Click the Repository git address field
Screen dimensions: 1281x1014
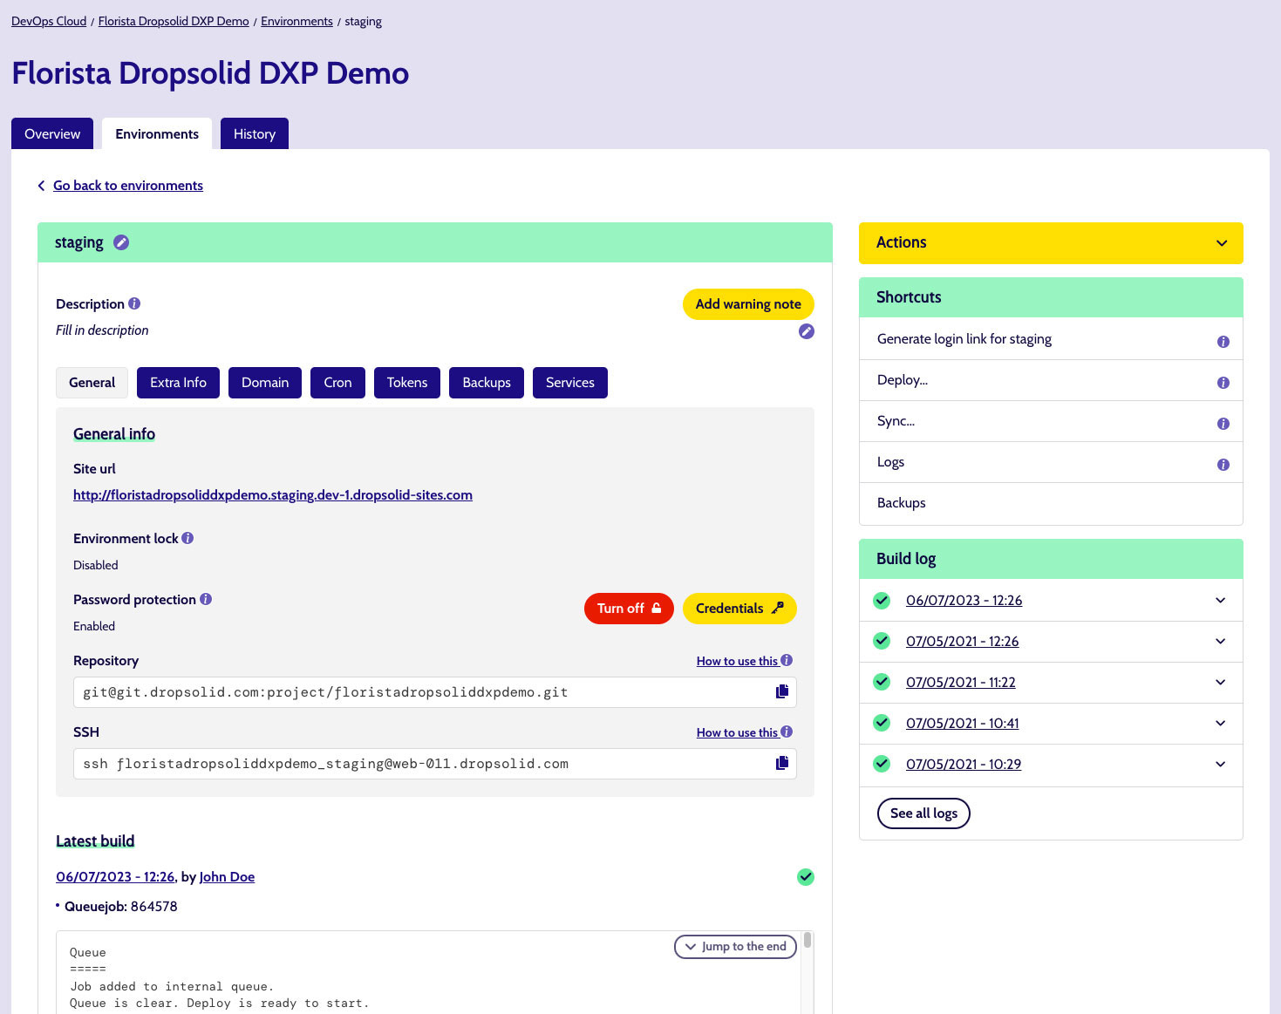coord(435,692)
